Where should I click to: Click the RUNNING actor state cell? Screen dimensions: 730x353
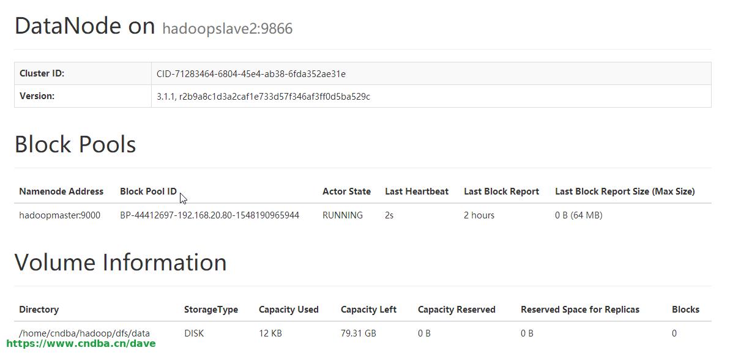pyautogui.click(x=343, y=215)
